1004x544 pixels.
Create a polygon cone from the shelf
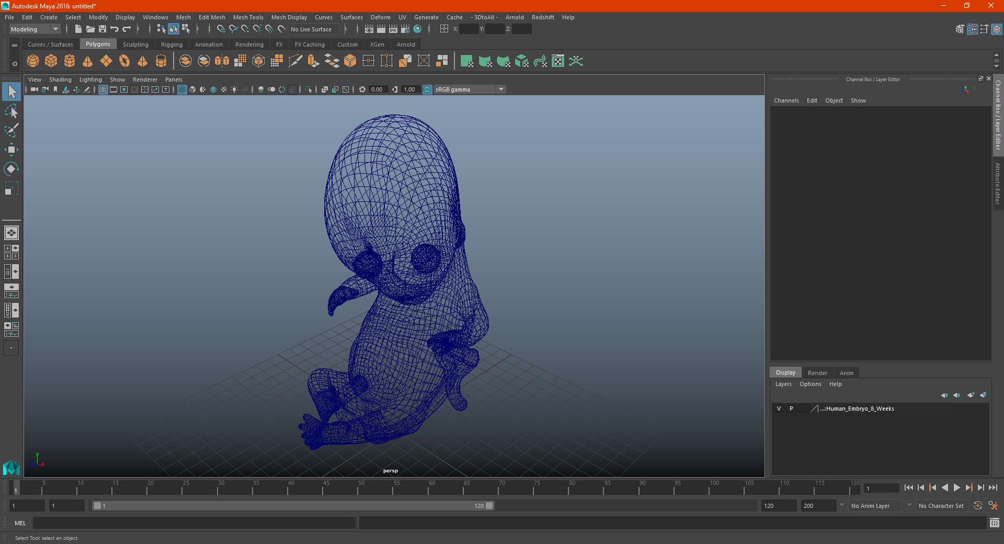coord(88,61)
